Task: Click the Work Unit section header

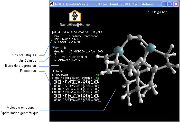Action: point(59,48)
